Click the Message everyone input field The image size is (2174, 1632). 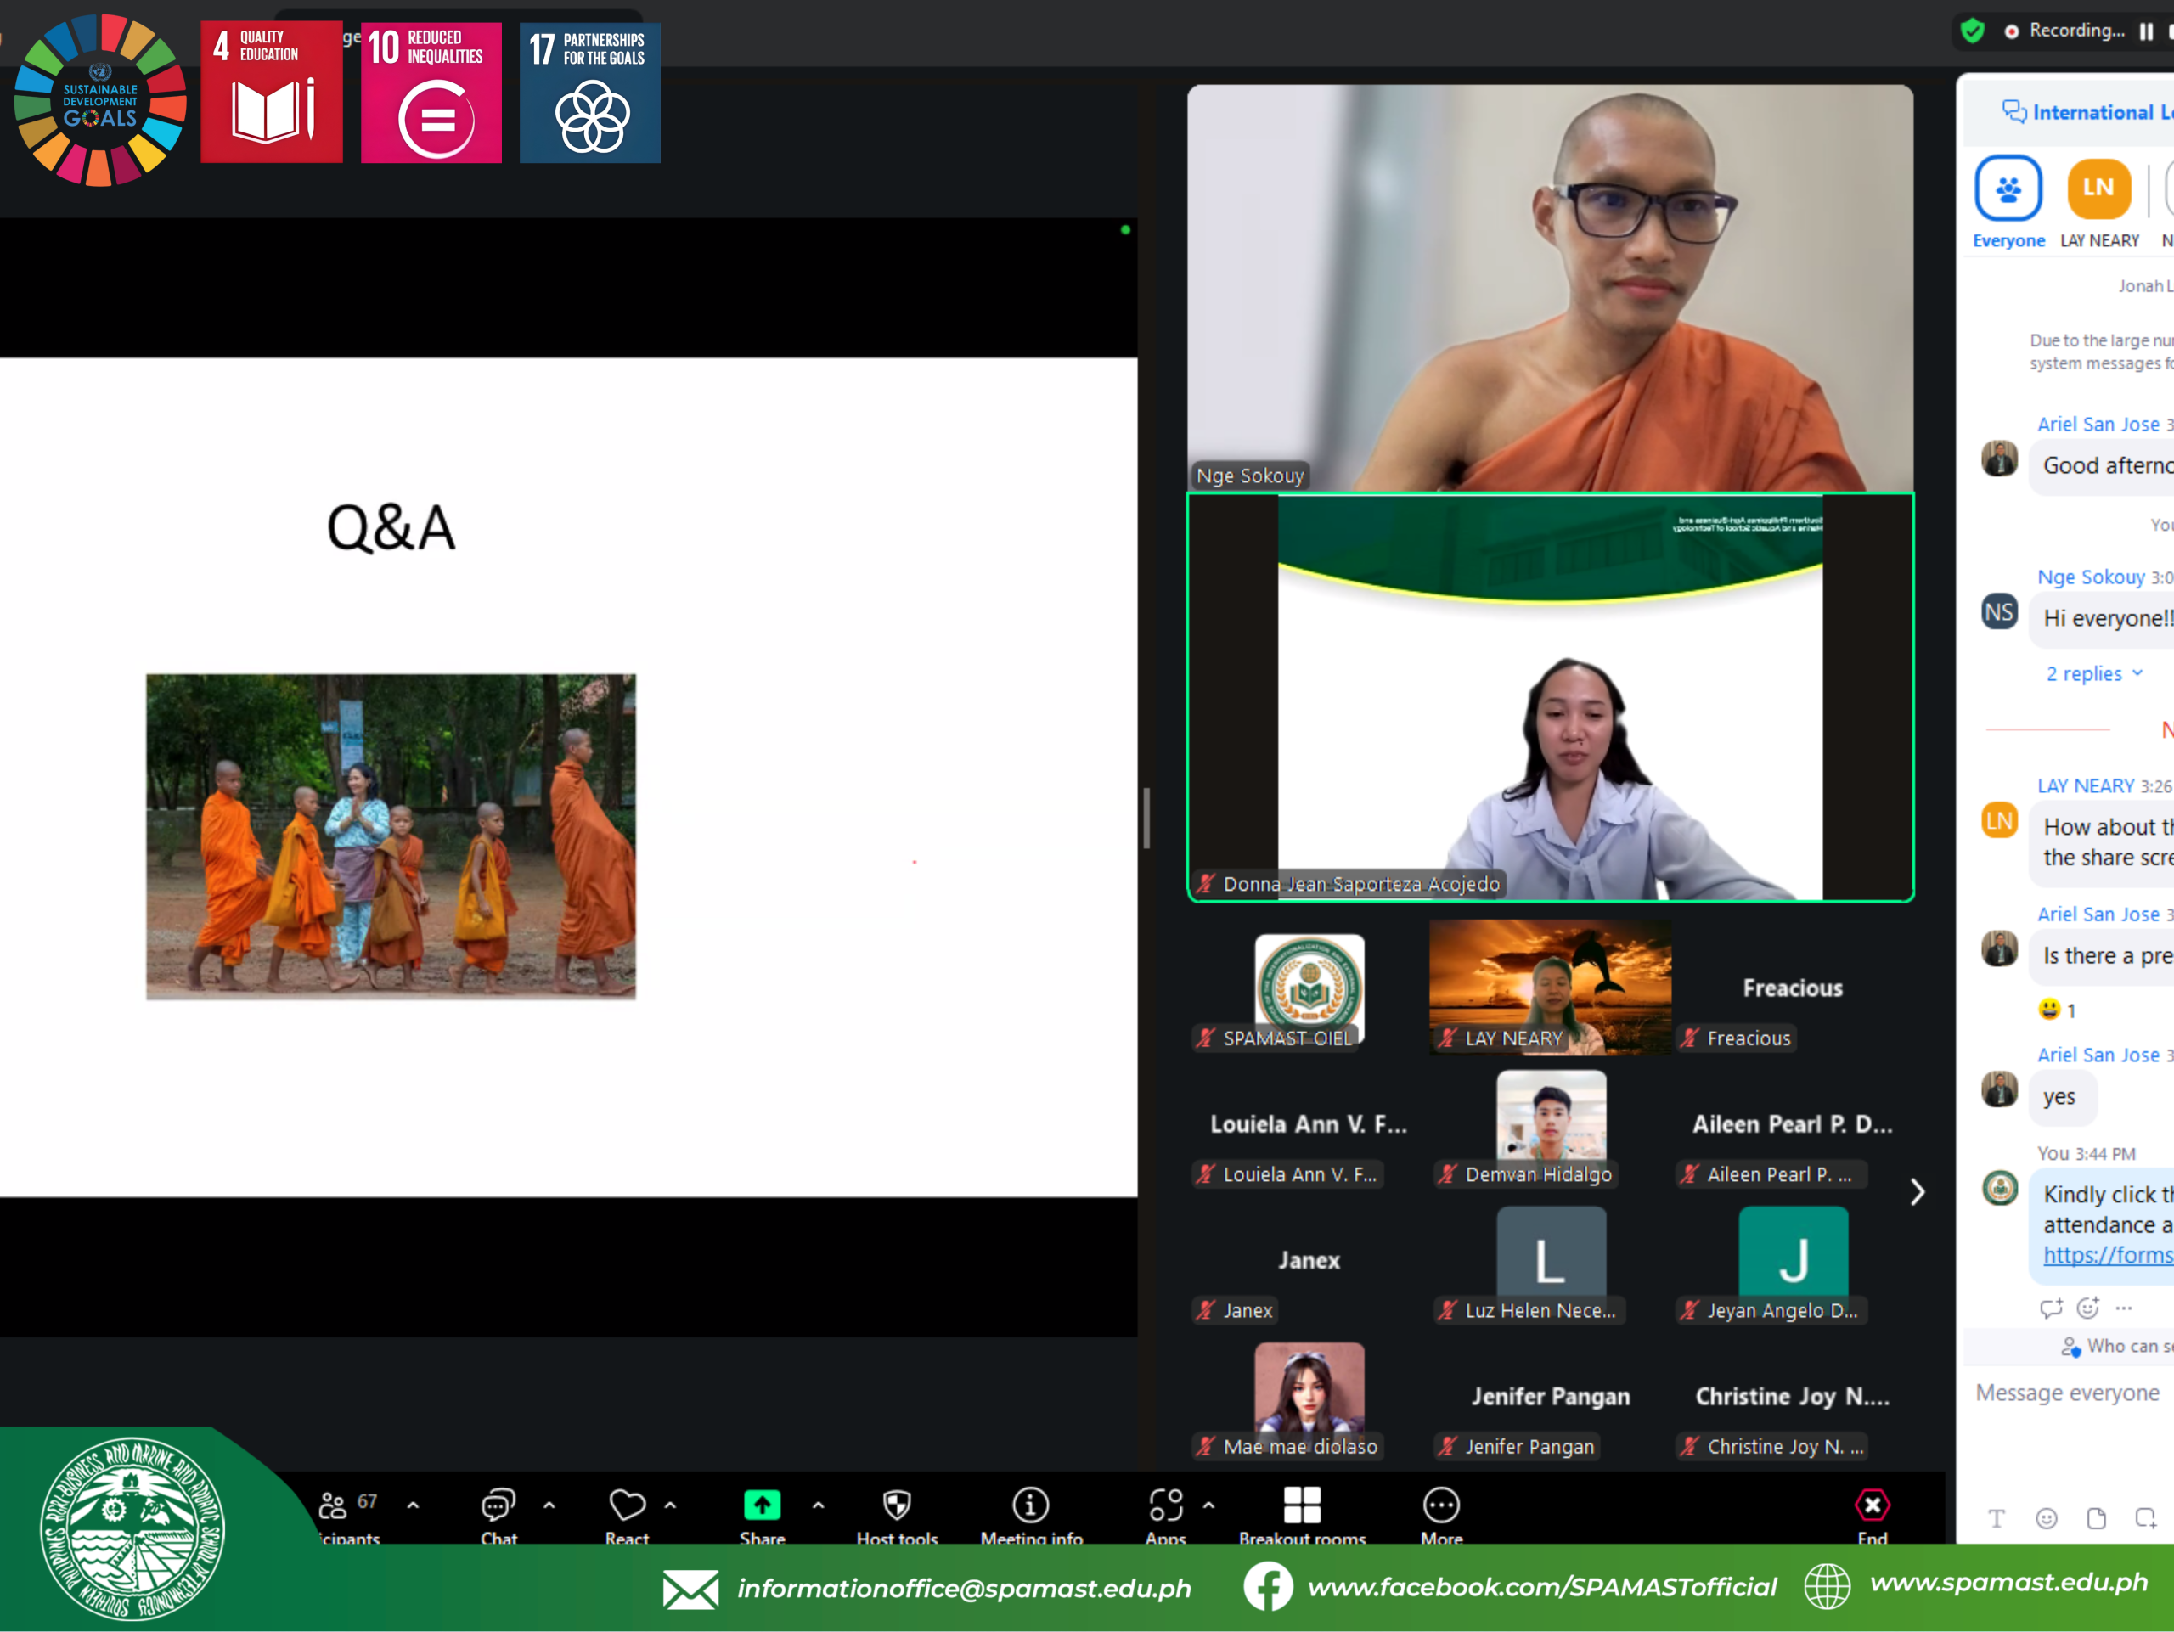(x=2067, y=1393)
